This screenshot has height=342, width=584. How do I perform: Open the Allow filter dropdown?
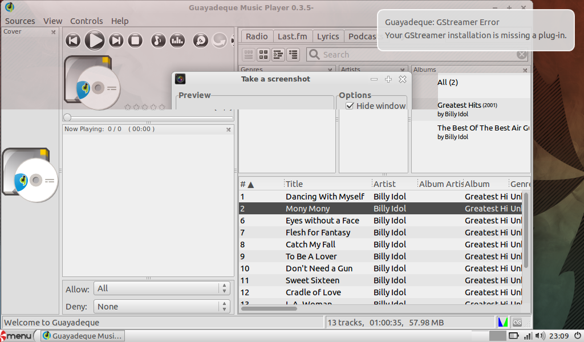(x=162, y=288)
